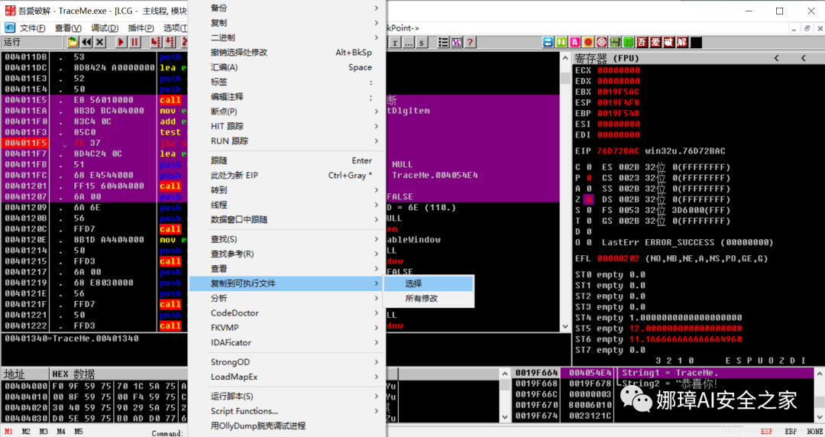Expand the StrongOD submenu arrow
825x437 pixels.
click(x=376, y=361)
